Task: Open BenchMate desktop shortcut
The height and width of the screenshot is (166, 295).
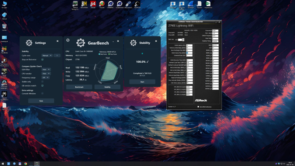Action: pos(84,4)
